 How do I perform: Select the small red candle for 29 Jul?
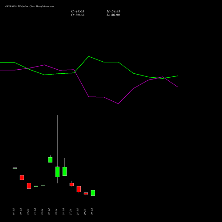(x=86, y=193)
